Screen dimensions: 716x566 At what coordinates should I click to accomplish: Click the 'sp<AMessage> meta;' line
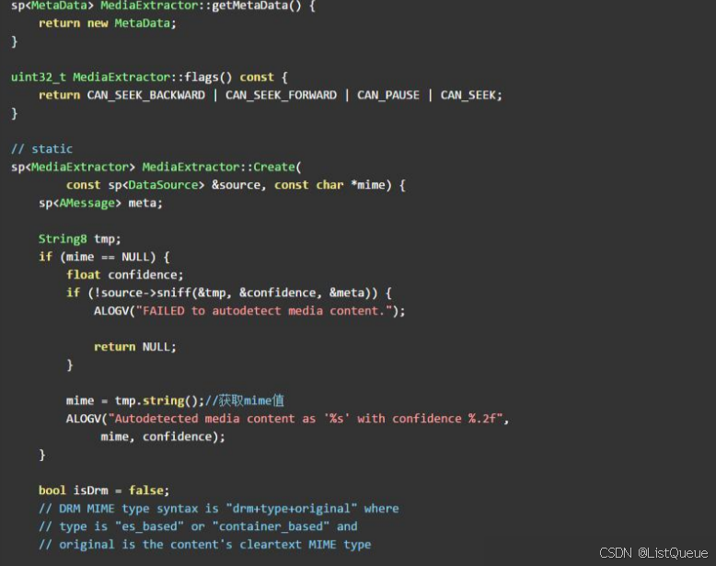tap(100, 202)
